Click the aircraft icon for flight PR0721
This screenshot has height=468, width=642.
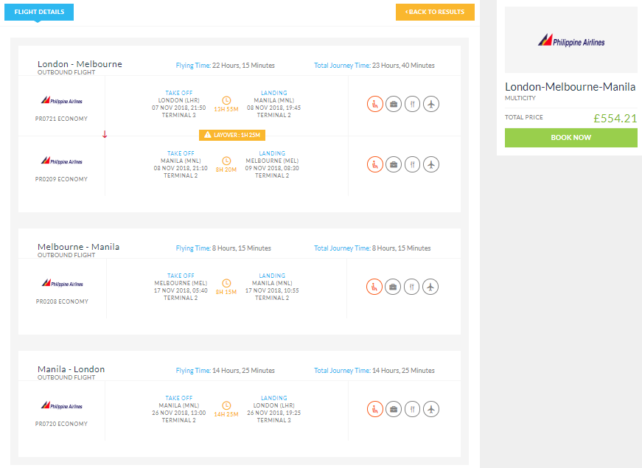click(432, 104)
